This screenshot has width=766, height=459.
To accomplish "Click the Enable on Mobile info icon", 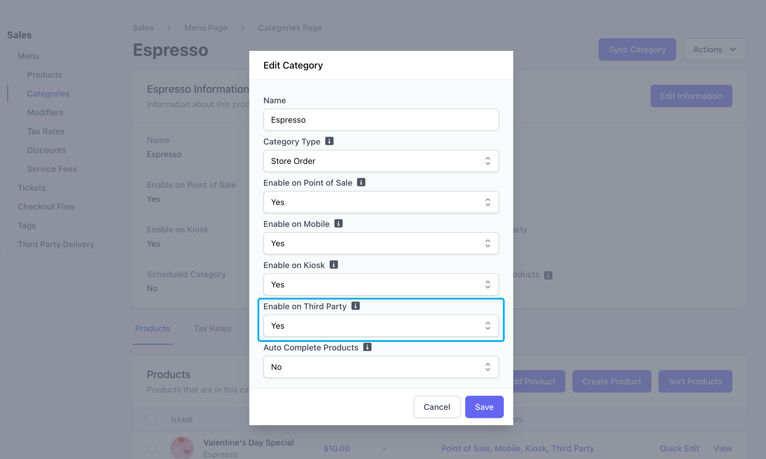I will 339,223.
